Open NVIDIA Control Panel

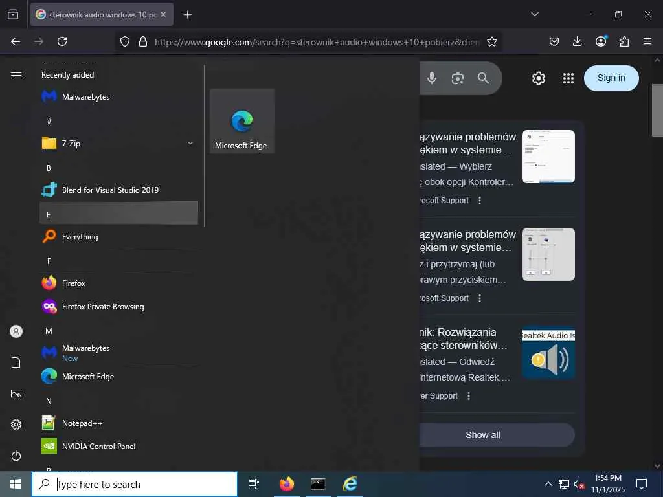pos(118,446)
